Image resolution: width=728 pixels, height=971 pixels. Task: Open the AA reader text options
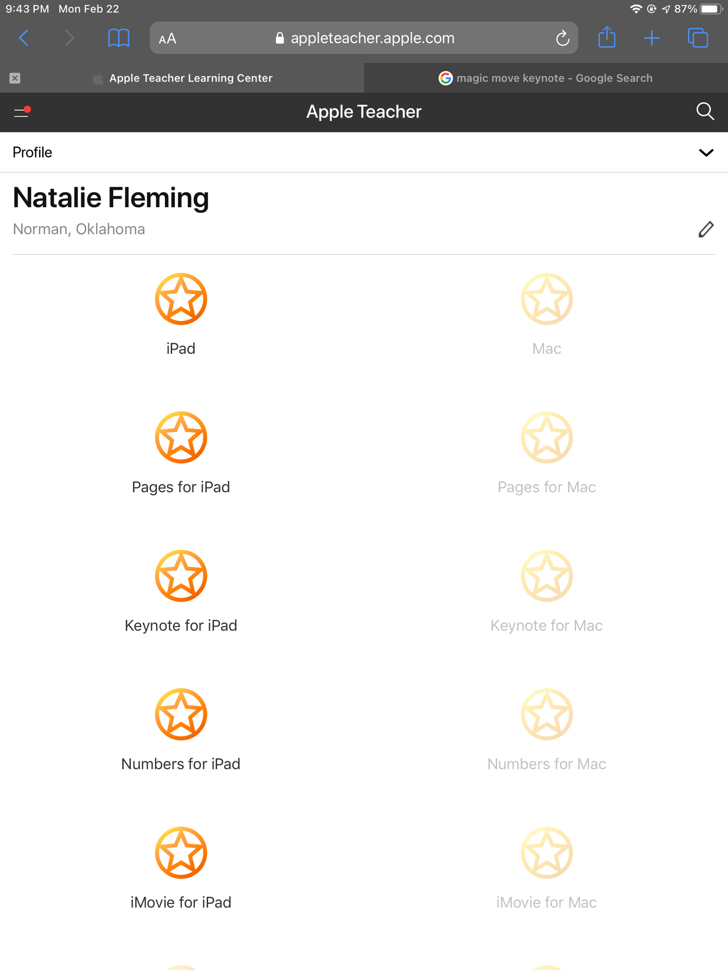coord(168,38)
